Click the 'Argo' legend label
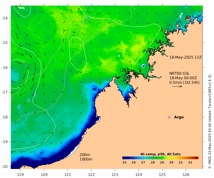The height and width of the screenshot is (178, 214). tap(179, 117)
